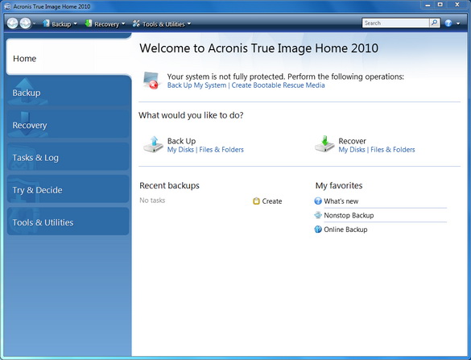The width and height of the screenshot is (471, 360).
Task: Click the "No tasks" text
Action: [152, 201]
